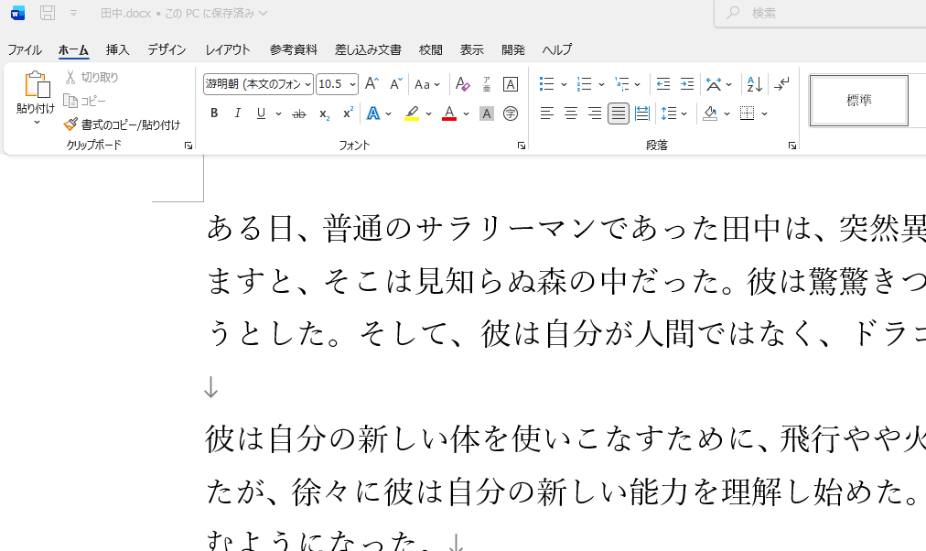Toggle underline formatting
This screenshot has height=551, width=926.
(x=261, y=113)
